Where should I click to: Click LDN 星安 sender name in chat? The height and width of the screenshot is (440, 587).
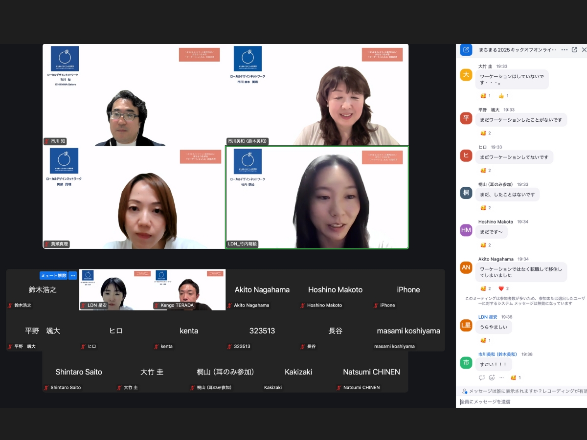pos(488,317)
